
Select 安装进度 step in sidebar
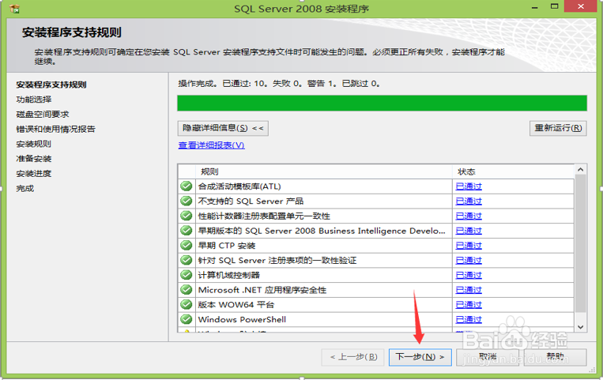tap(34, 174)
